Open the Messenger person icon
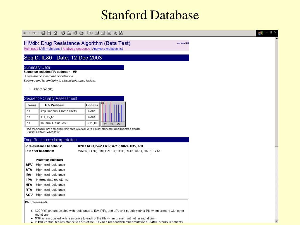 (x=115, y=33)
